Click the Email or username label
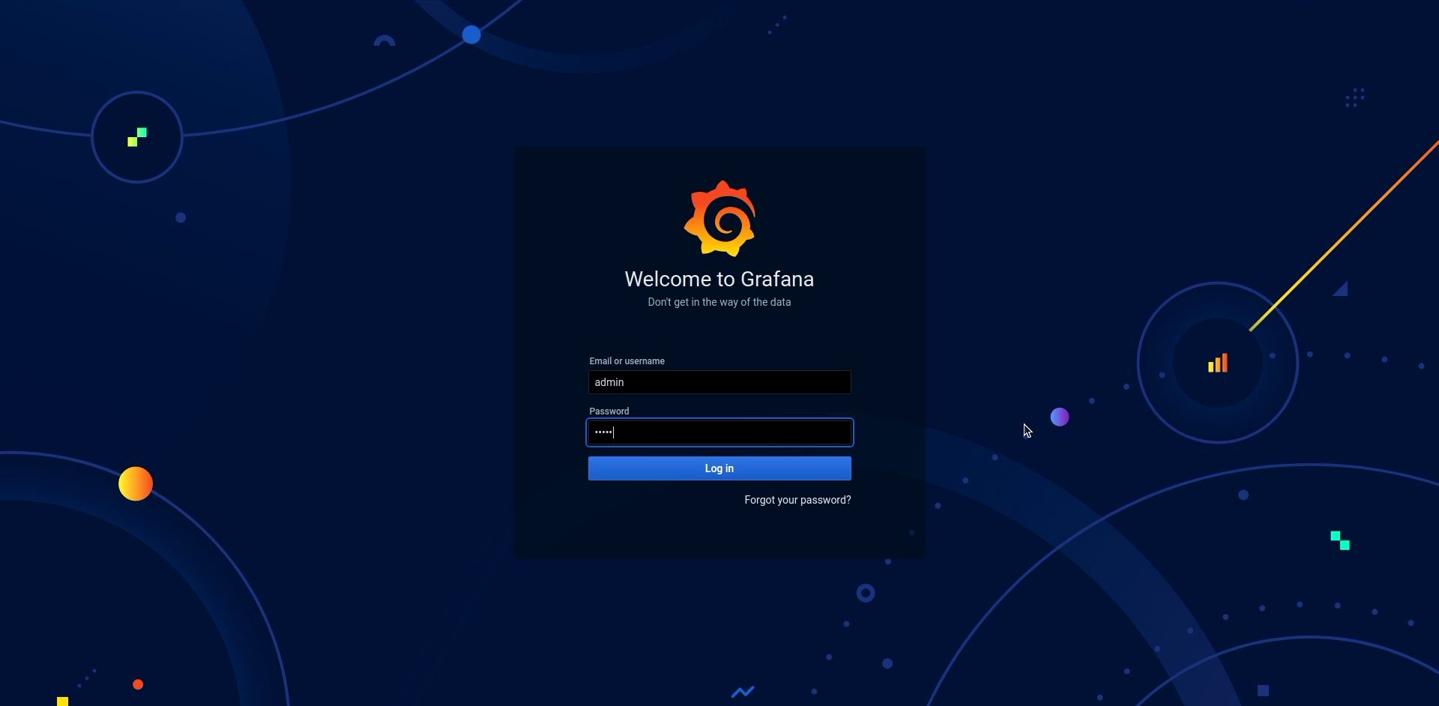The width and height of the screenshot is (1439, 706). point(627,361)
